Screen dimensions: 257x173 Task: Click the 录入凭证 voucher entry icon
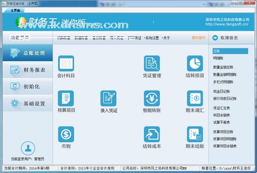pyautogui.click(x=108, y=98)
